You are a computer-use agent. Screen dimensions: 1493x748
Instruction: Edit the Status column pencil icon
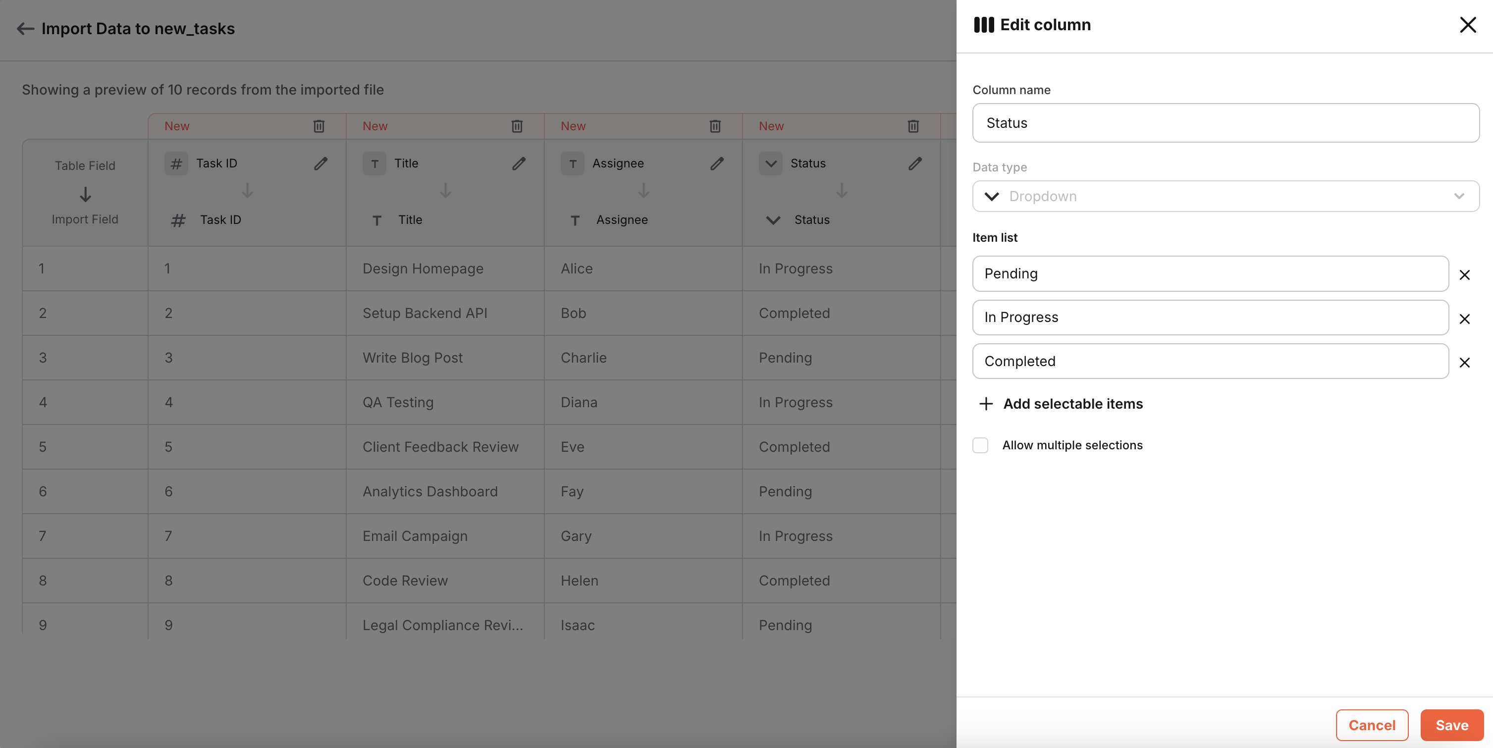[915, 163]
